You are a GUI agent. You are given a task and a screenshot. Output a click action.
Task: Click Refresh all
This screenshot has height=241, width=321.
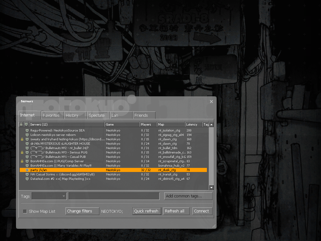click(x=176, y=211)
